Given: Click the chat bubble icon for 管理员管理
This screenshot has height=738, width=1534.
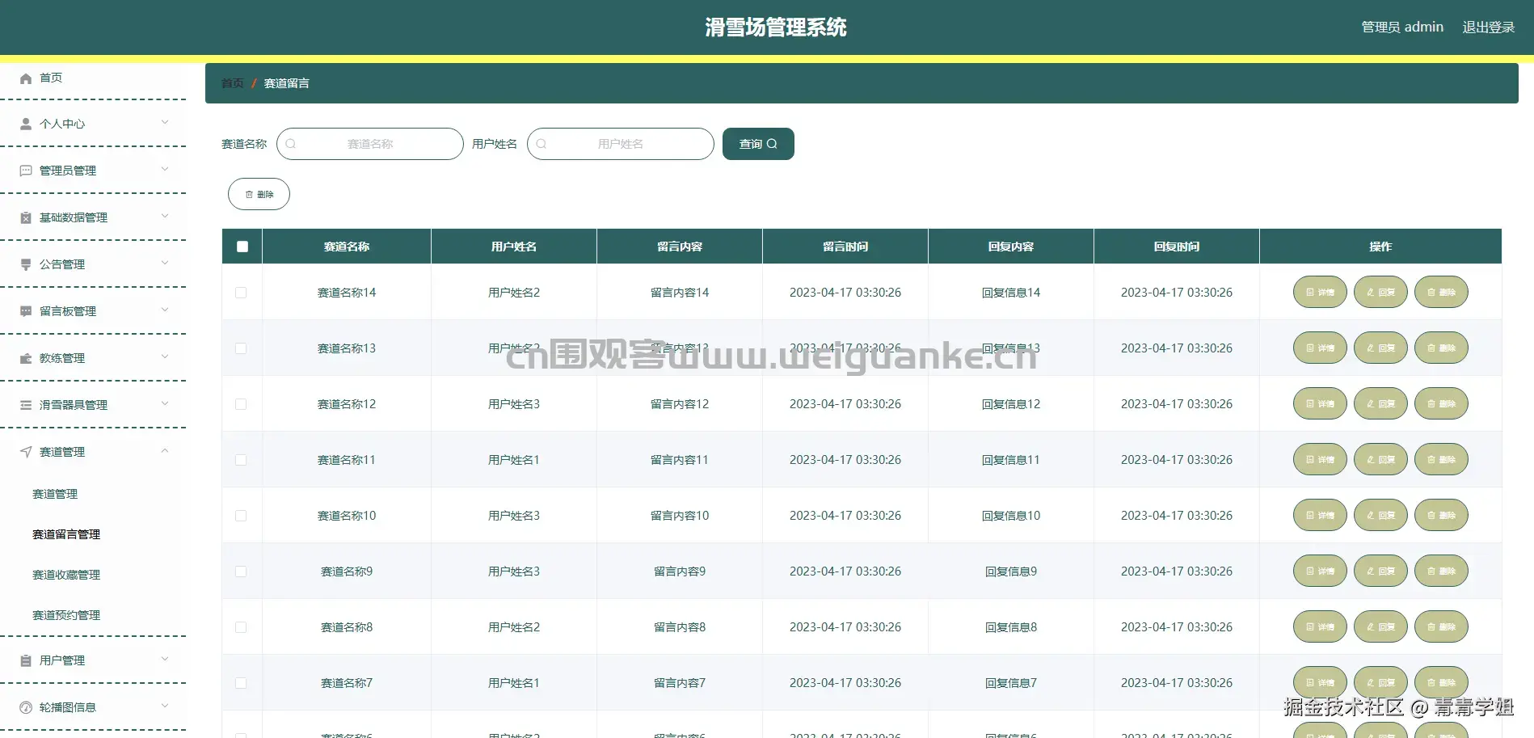Looking at the screenshot, I should click(26, 171).
